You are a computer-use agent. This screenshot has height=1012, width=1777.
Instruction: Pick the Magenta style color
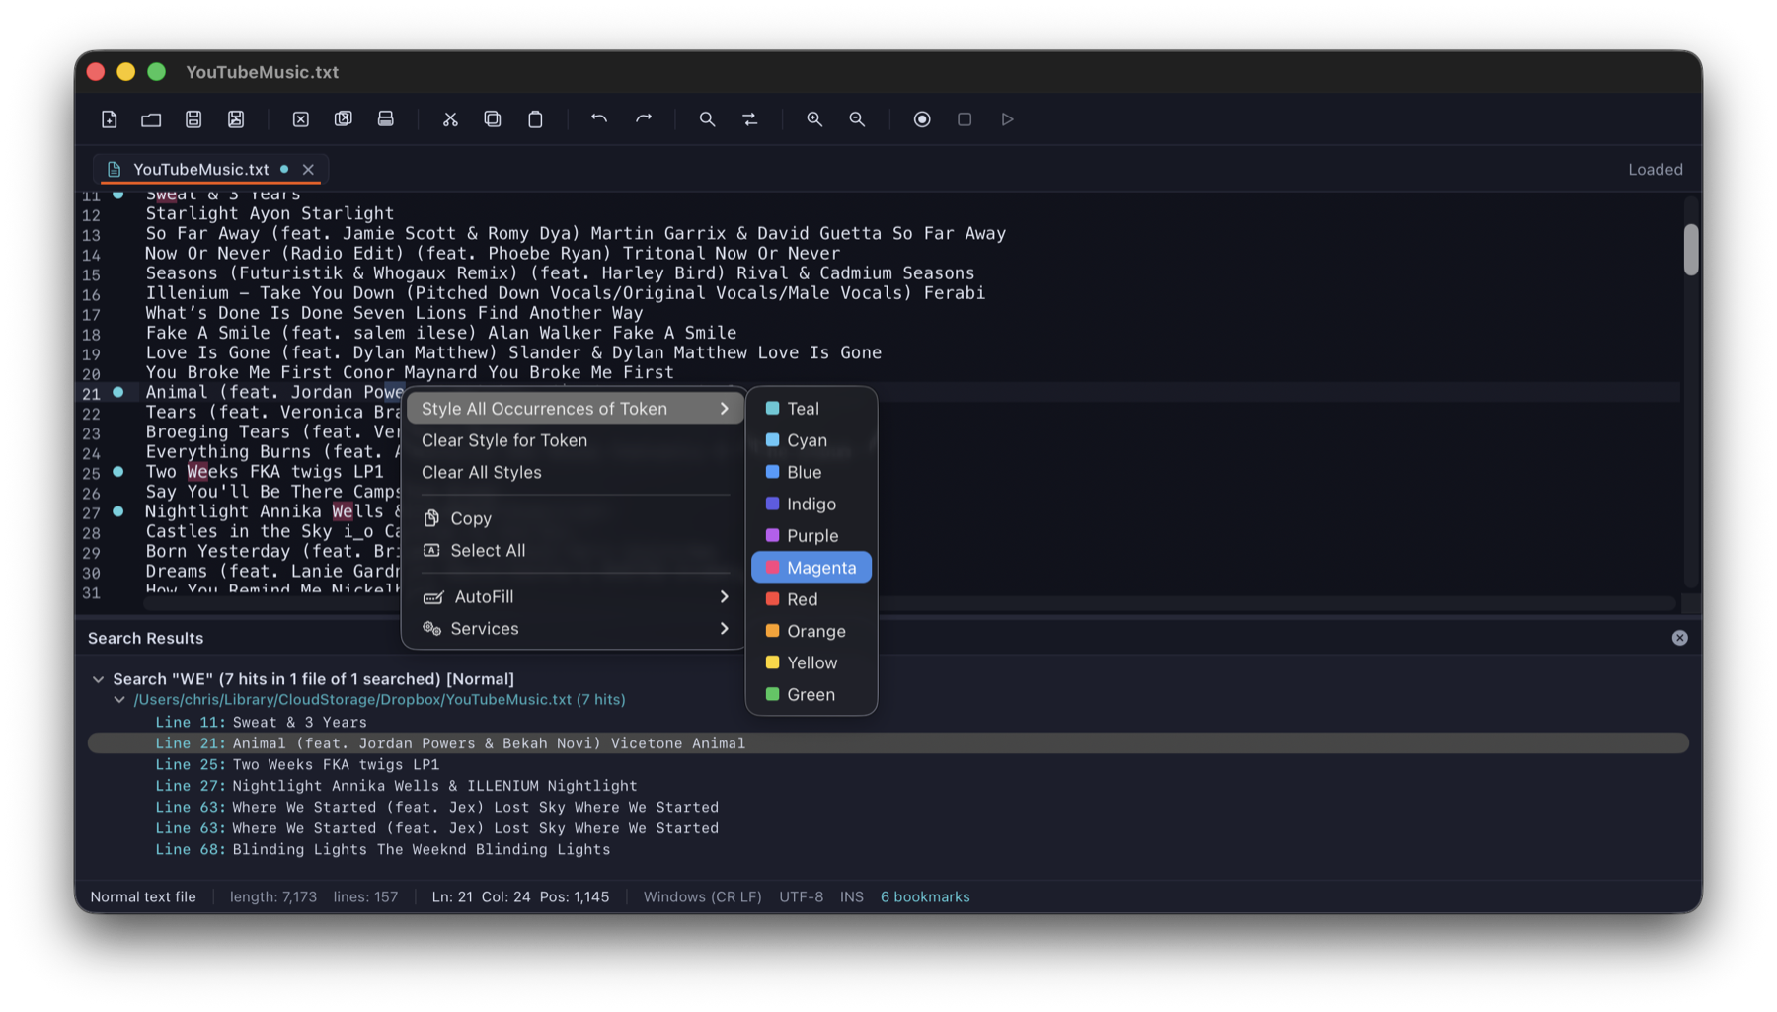(811, 567)
